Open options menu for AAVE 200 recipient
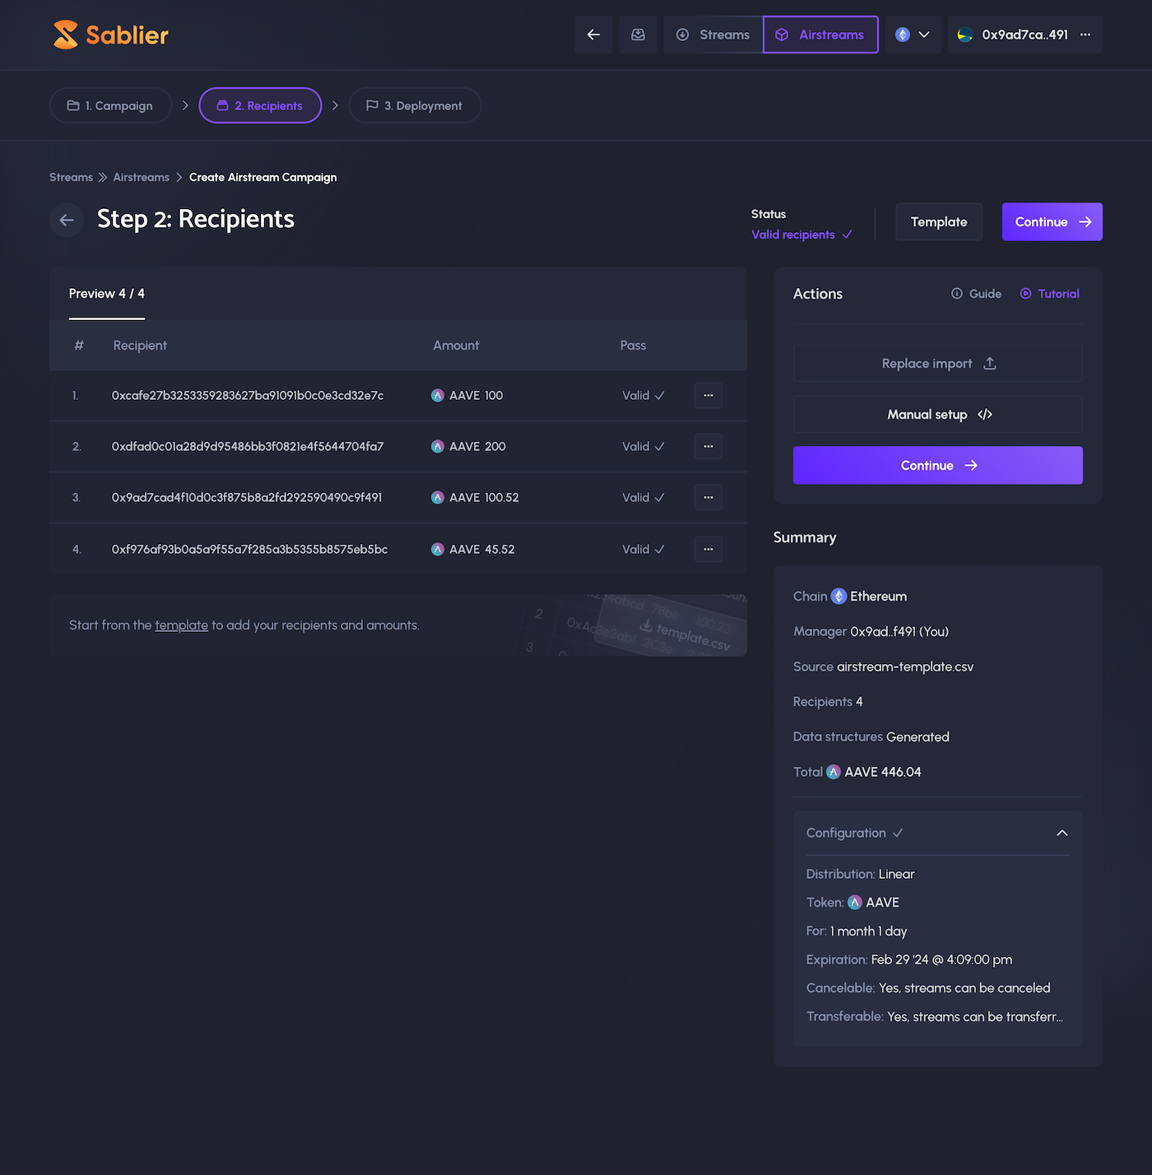Viewport: 1152px width, 1175px height. (708, 447)
